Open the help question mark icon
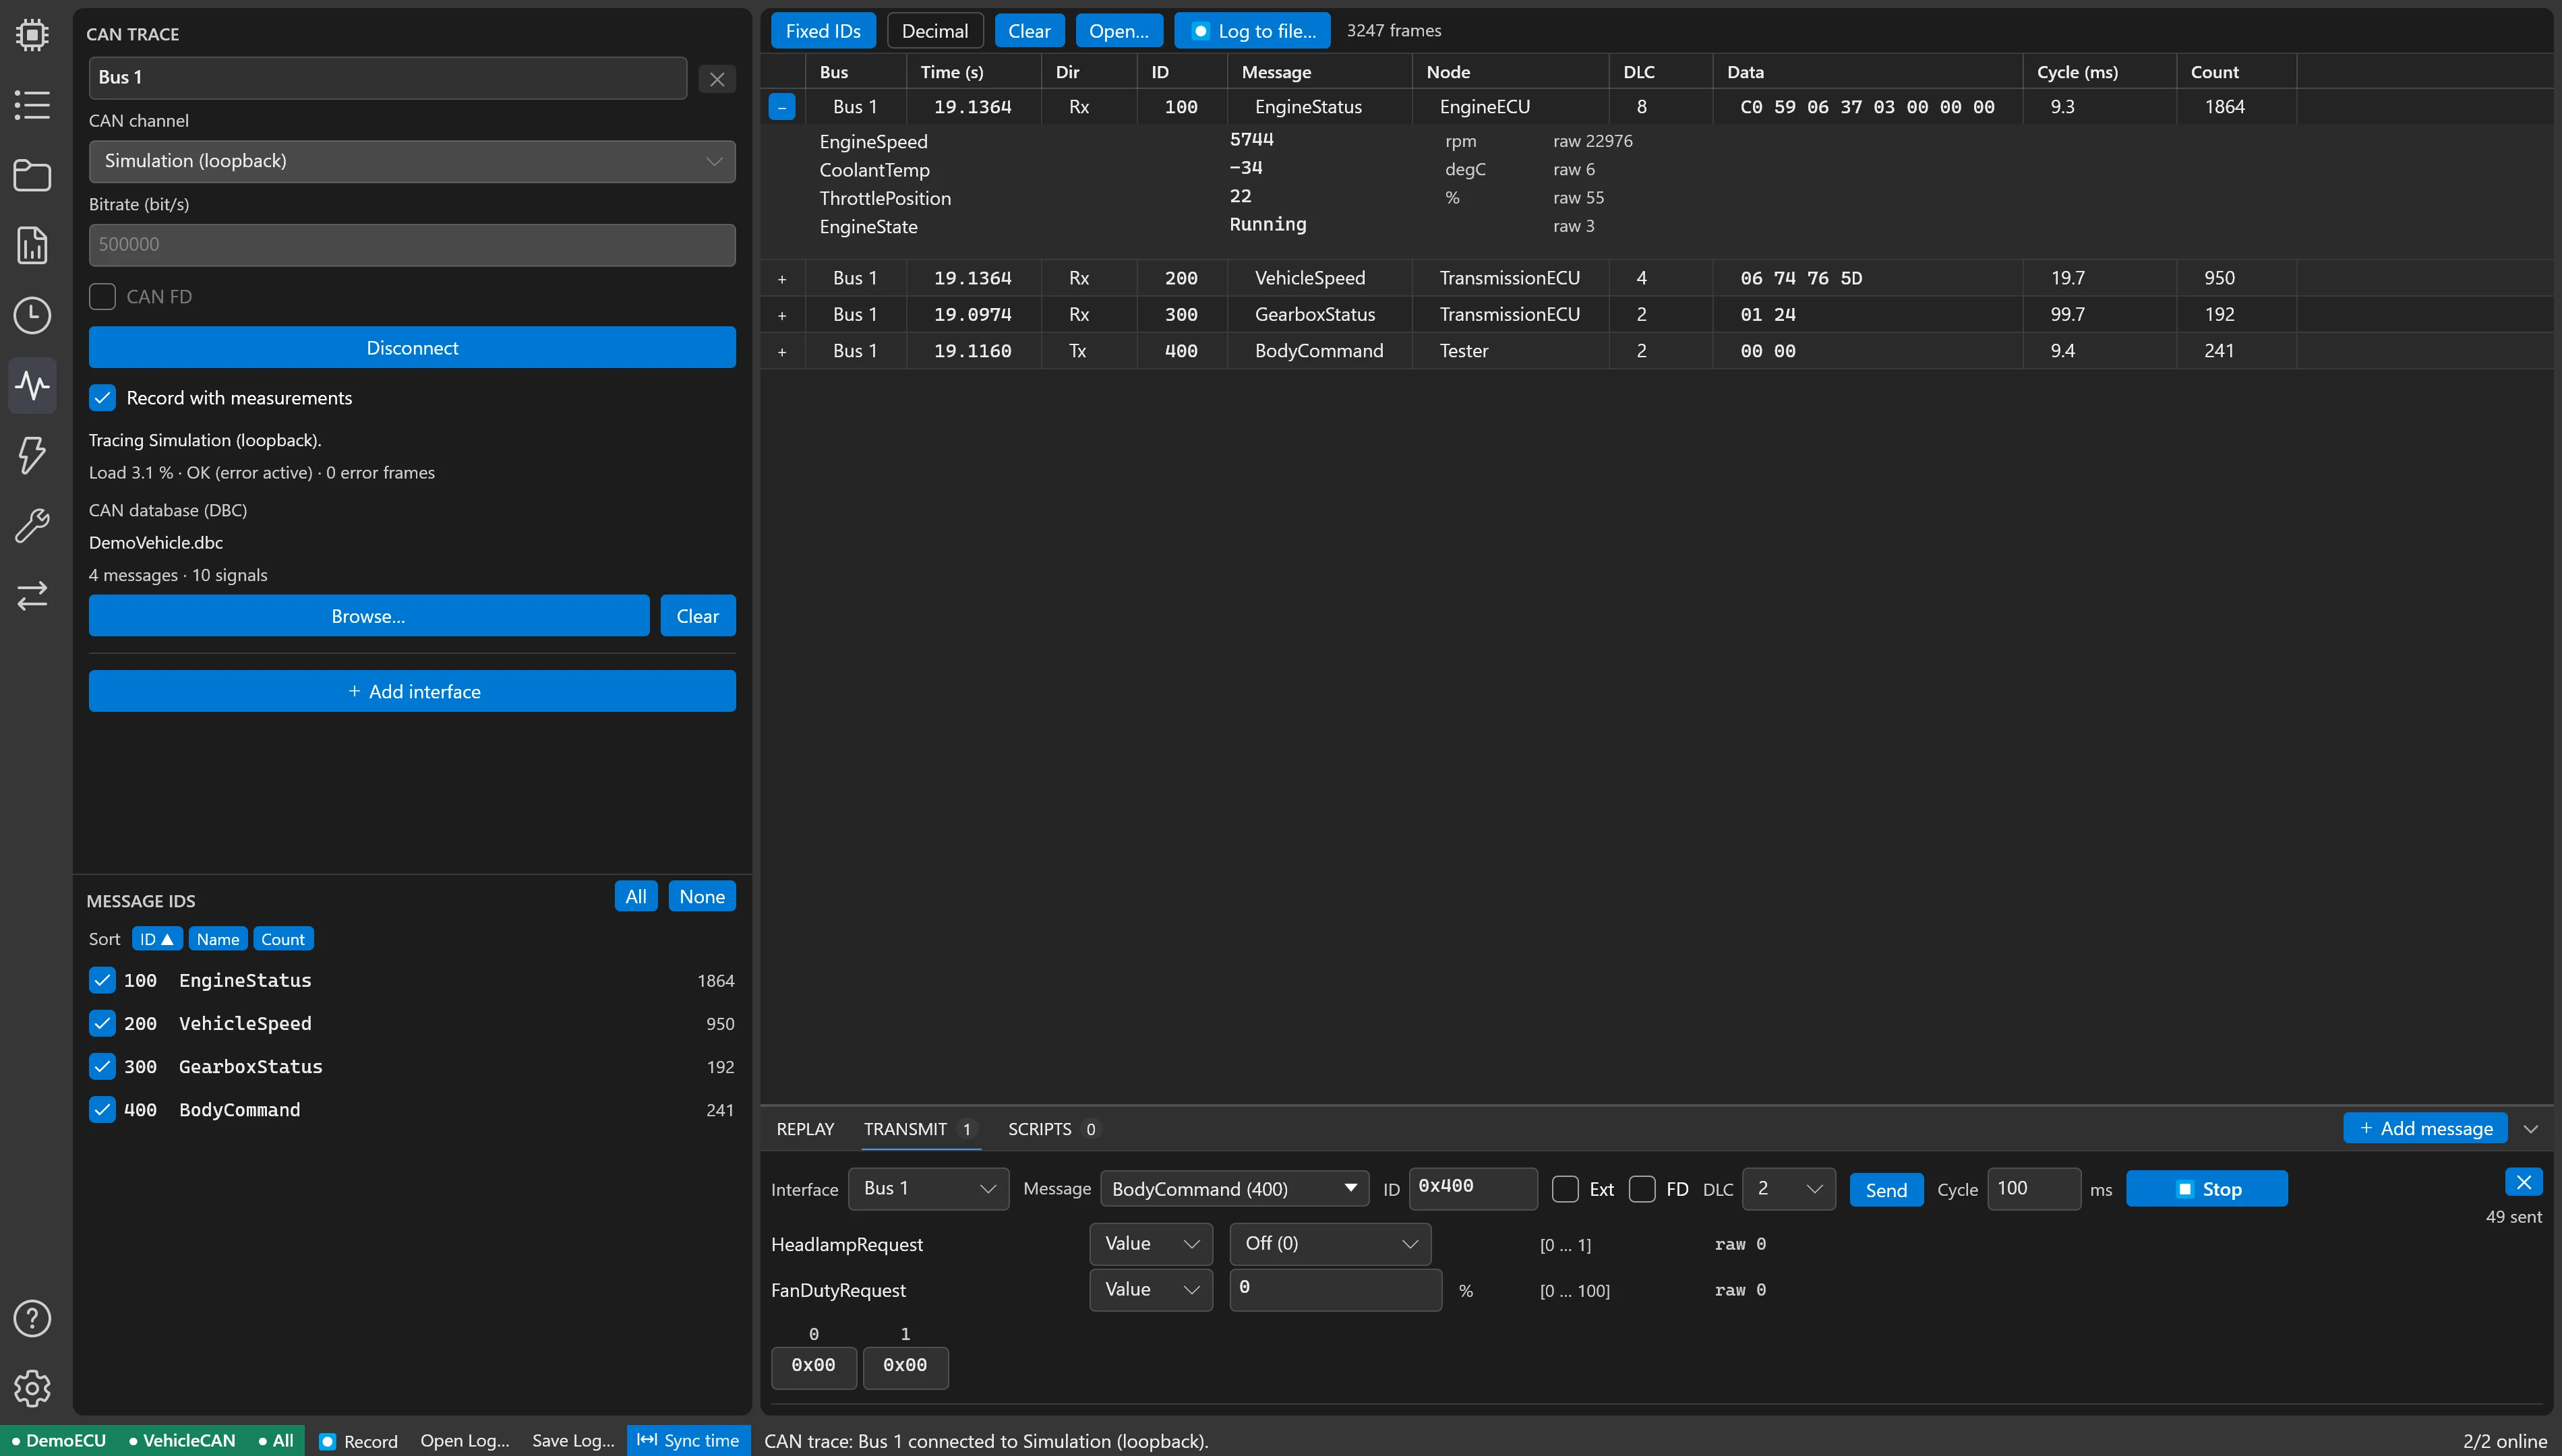2562x1456 pixels. point(32,1318)
